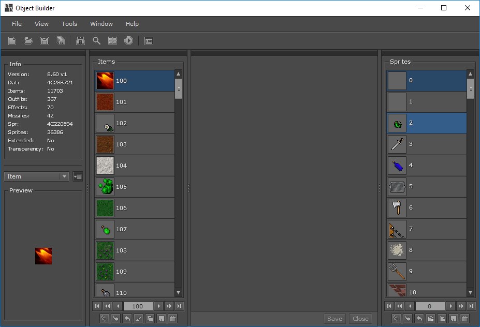480x327 pixels.
Task: Select sprite 4 blue bottle
Action: (x=427, y=165)
